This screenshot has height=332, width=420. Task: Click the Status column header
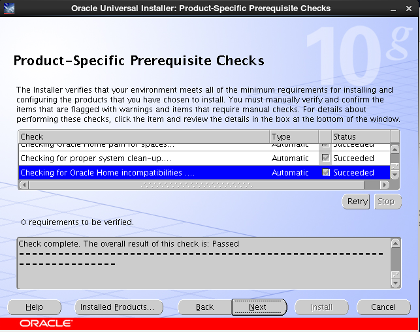(361, 137)
